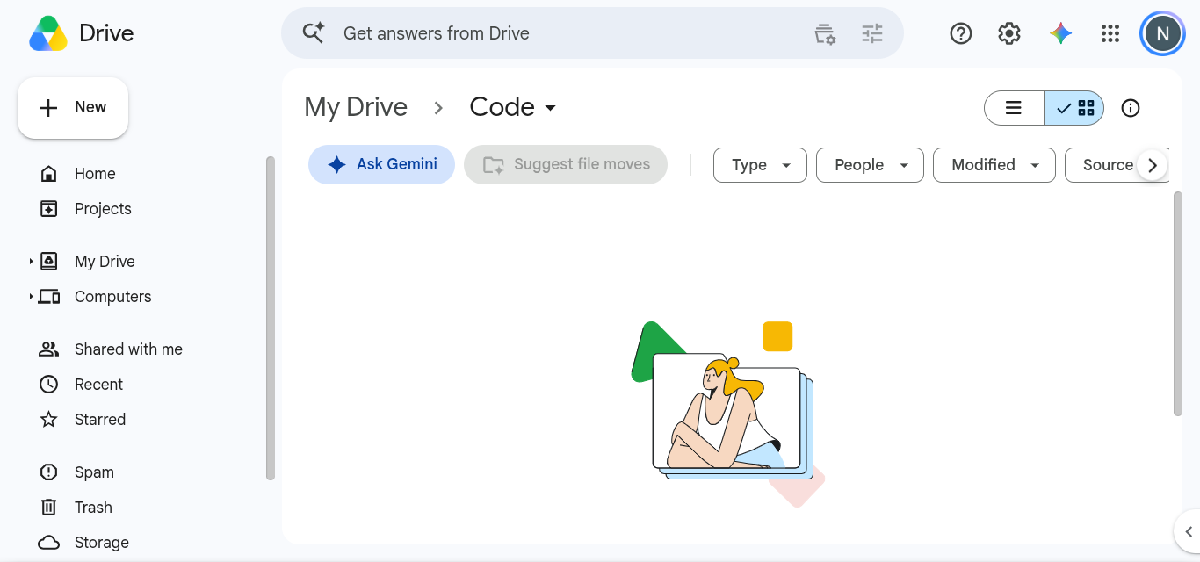The height and width of the screenshot is (562, 1200).
Task: Show more filter chips with right chevron
Action: click(1153, 165)
